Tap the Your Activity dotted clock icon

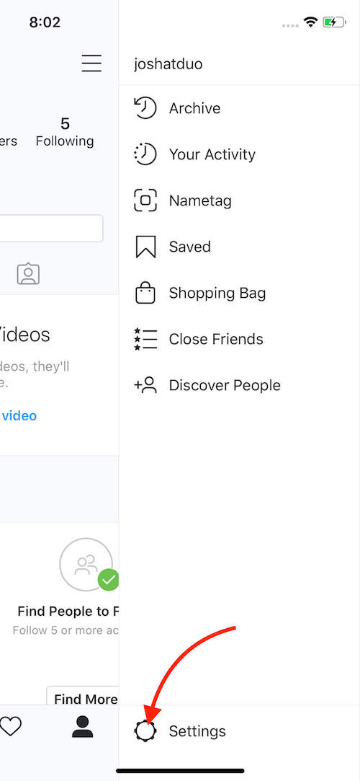(x=145, y=154)
